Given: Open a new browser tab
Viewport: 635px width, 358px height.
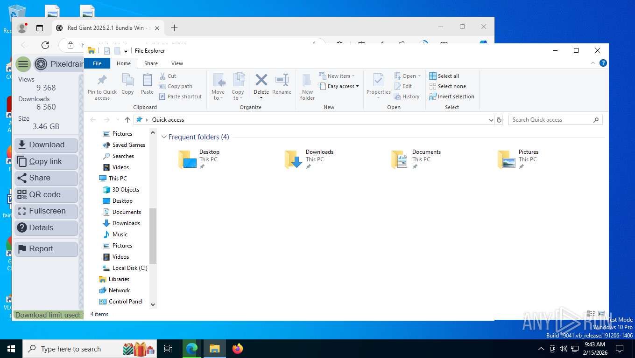Looking at the screenshot, I should coord(174,28).
